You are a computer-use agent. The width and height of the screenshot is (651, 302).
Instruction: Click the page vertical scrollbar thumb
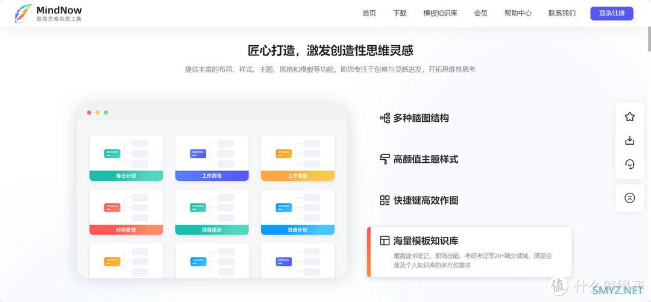[649, 38]
